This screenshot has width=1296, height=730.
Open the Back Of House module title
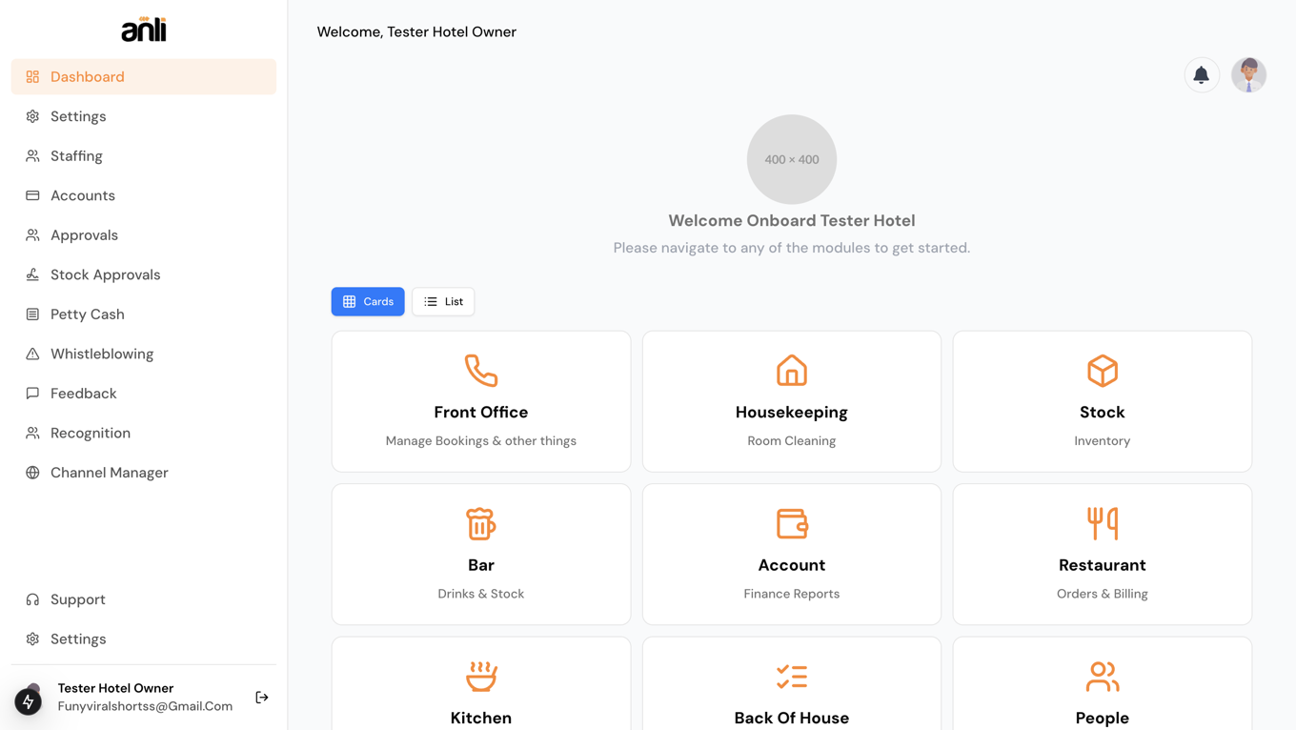click(792, 718)
